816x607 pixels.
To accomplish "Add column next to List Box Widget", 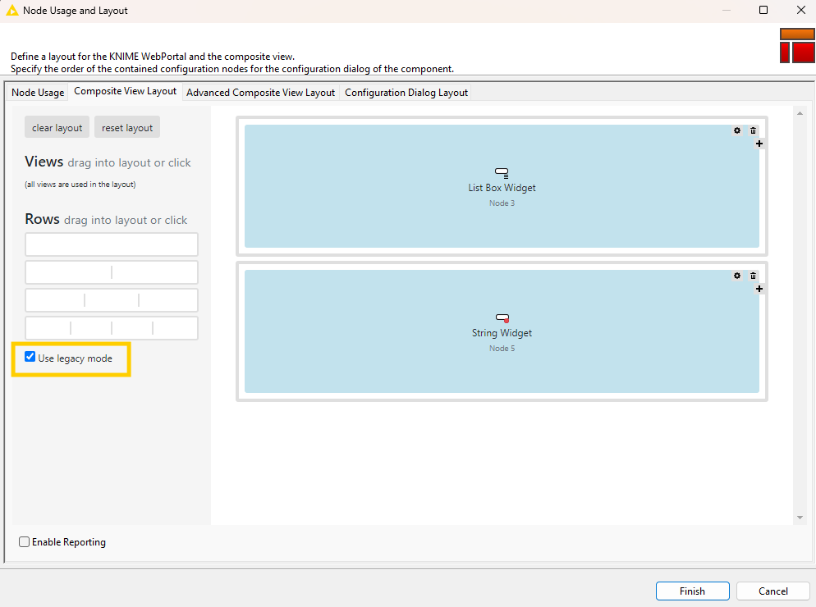I will 759,144.
